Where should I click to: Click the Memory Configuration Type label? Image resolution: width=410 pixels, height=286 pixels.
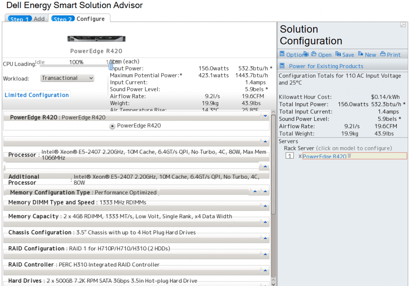(50, 192)
